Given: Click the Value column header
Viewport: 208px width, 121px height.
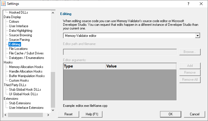Looking at the screenshot, I should [x=141, y=66].
